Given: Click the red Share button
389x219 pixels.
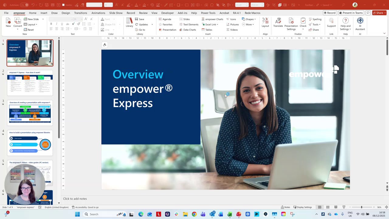Looking at the screenshot, I should pyautogui.click(x=379, y=13).
